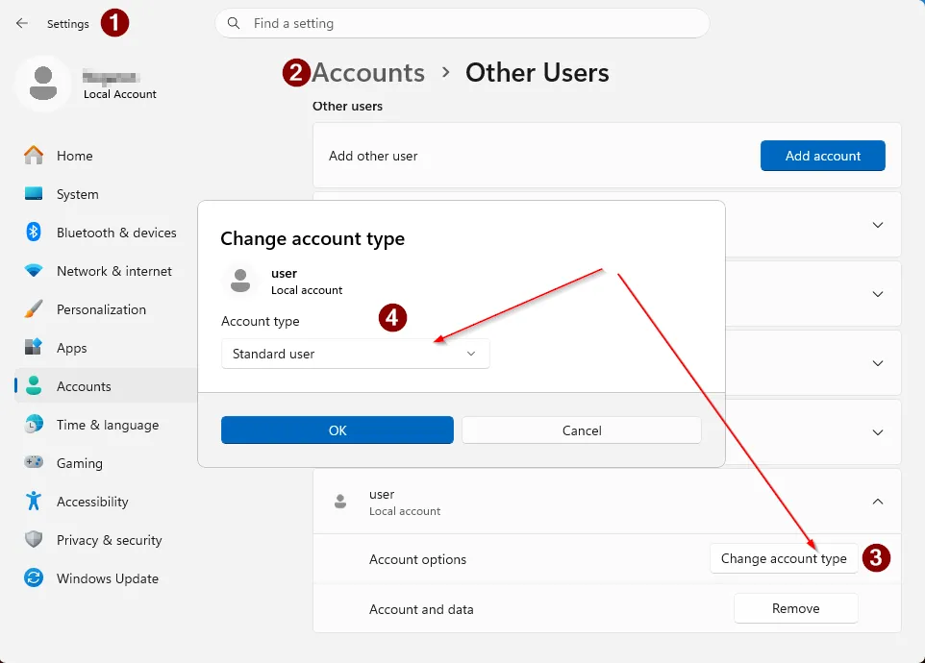Viewport: 925px width, 663px height.
Task: Expand the second collapsed user row
Action: (x=877, y=294)
